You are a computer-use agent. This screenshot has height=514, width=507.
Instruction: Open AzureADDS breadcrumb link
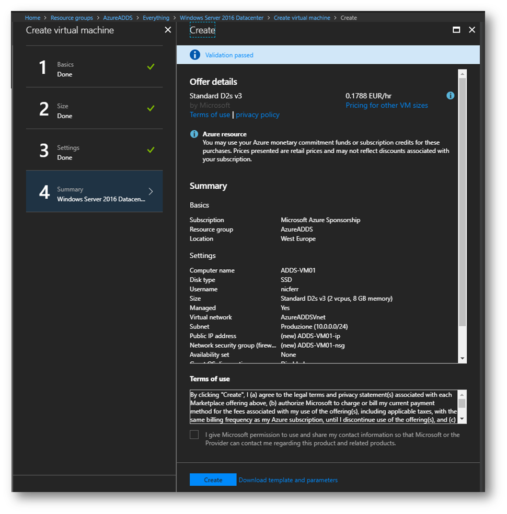pyautogui.click(x=118, y=18)
